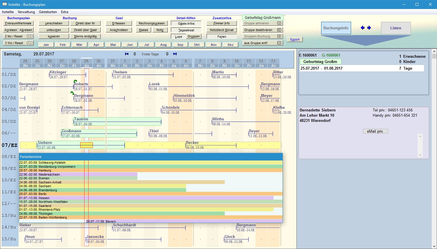Click the Siebern booking bar in room 07/EZ
Screen dimensions: 437x249
click(x=58, y=145)
